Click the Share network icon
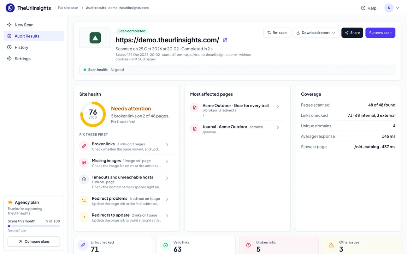The image size is (407, 254). tap(347, 33)
